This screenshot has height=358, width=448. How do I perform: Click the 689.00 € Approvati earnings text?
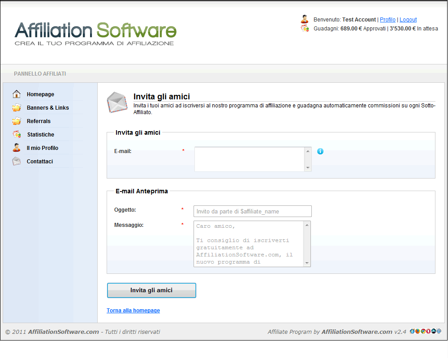pos(363,29)
